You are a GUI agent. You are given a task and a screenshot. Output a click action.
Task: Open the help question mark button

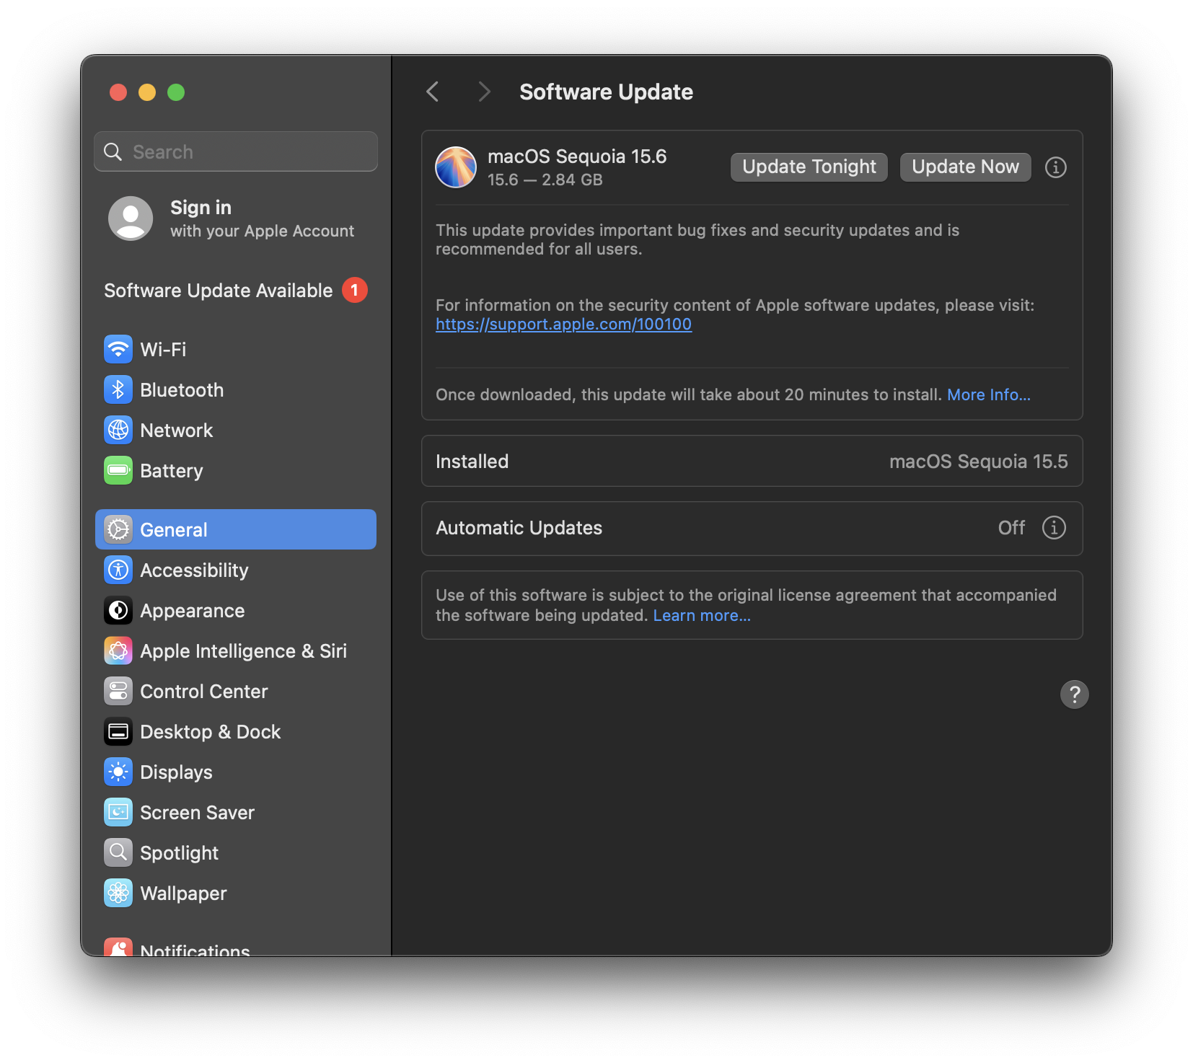(x=1075, y=694)
